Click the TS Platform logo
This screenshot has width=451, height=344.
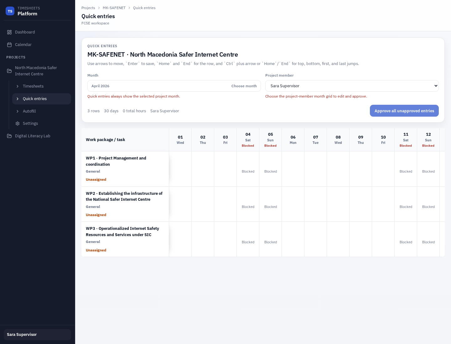click(10, 11)
